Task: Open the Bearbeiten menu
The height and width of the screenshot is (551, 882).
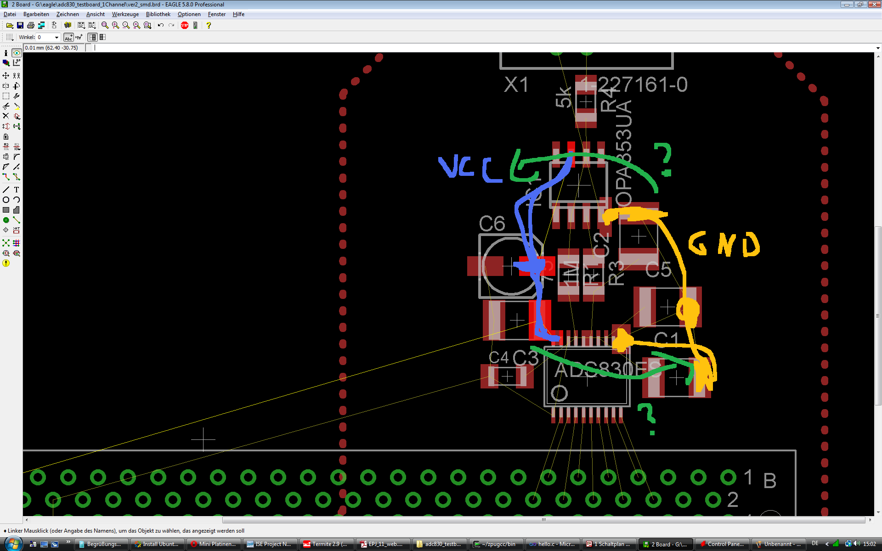Action: click(36, 14)
